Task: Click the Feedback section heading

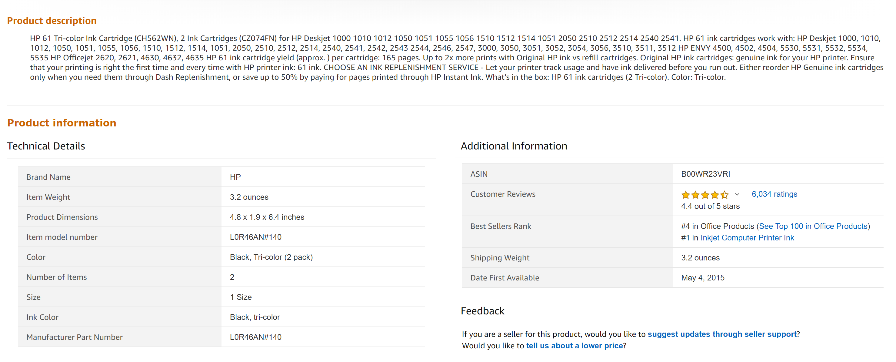Action: click(482, 310)
